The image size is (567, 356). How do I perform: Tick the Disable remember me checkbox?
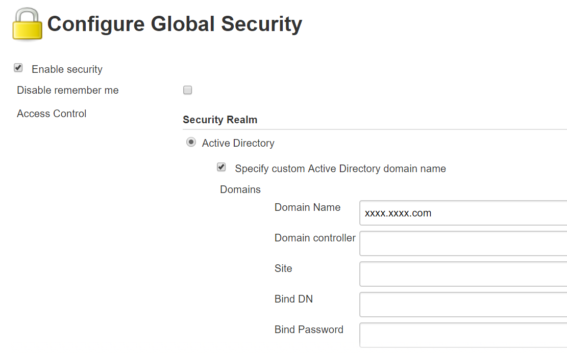(187, 90)
